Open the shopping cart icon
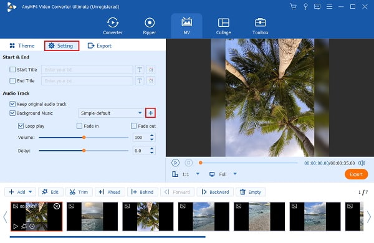Image resolution: width=374 pixels, height=243 pixels. coord(293,6)
